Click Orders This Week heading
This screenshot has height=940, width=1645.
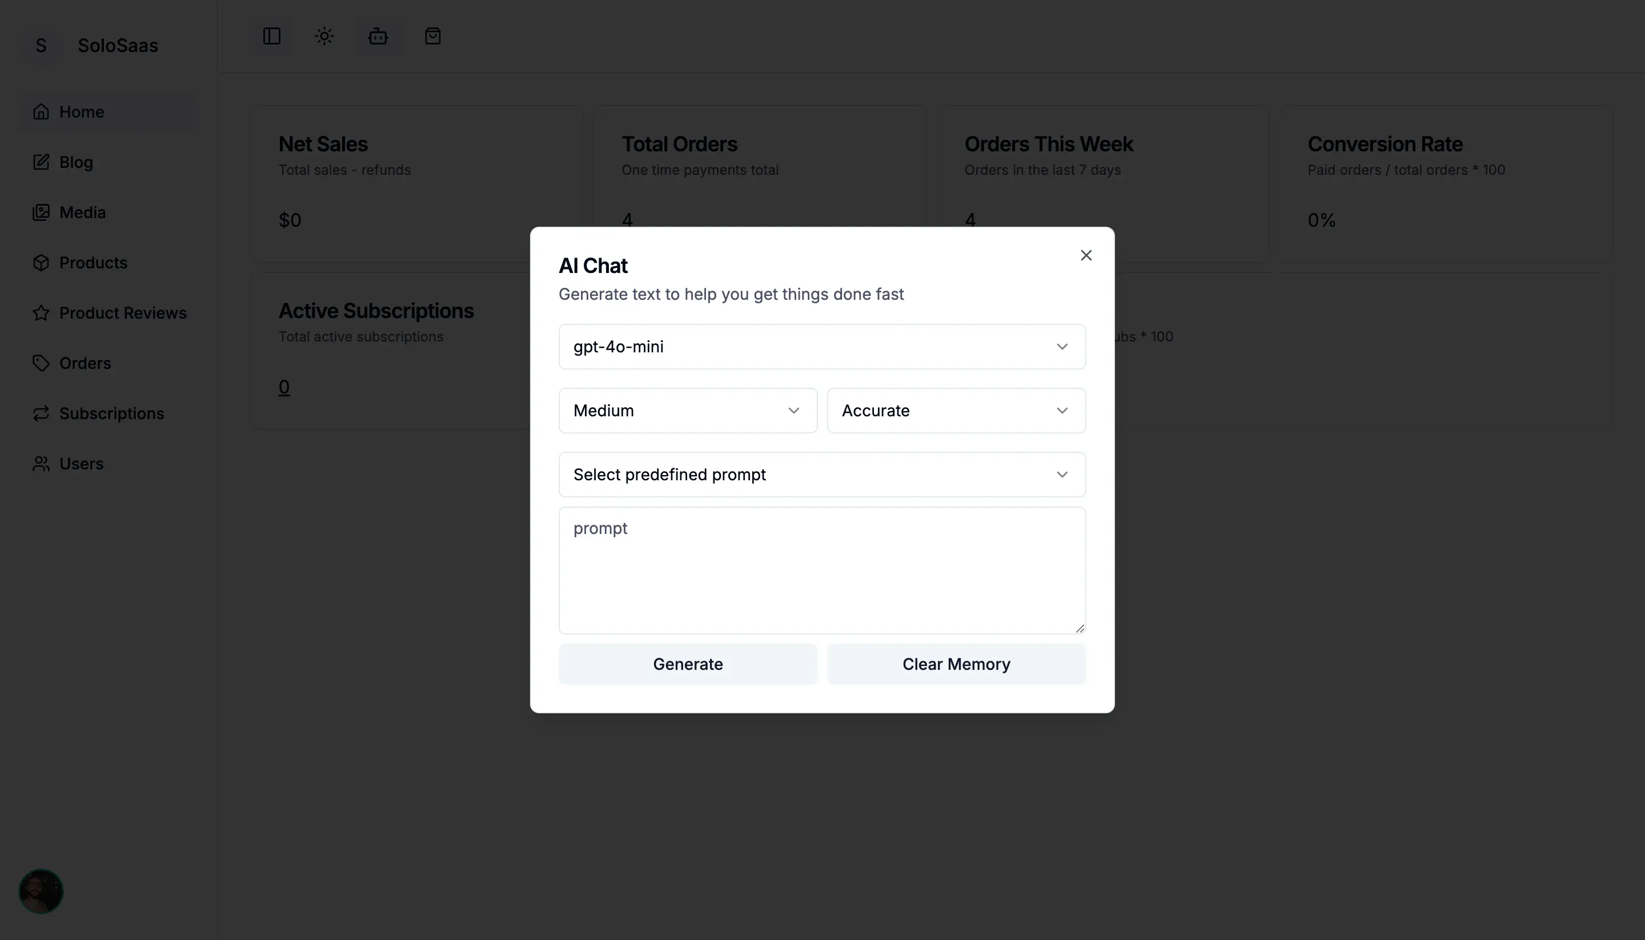(x=1049, y=144)
